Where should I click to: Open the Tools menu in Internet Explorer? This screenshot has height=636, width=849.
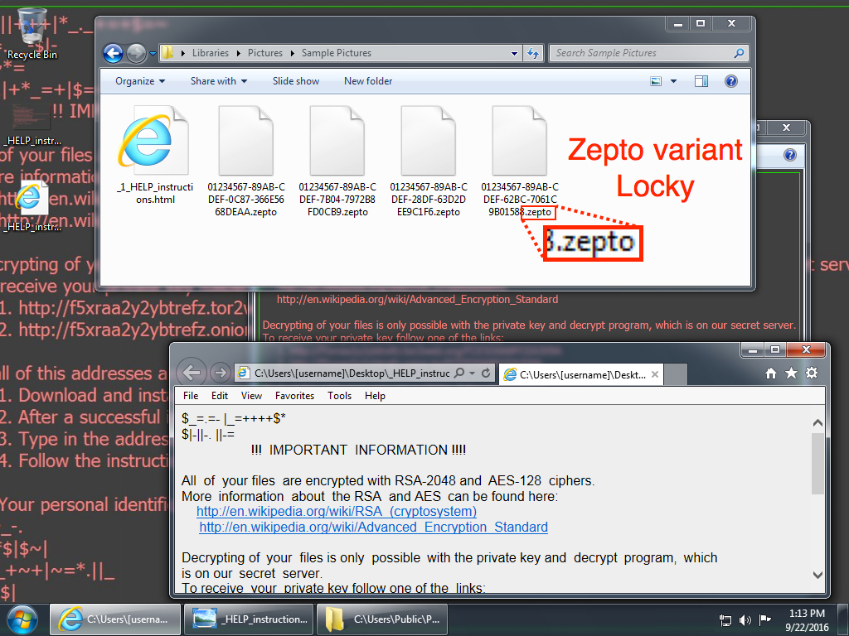point(339,396)
